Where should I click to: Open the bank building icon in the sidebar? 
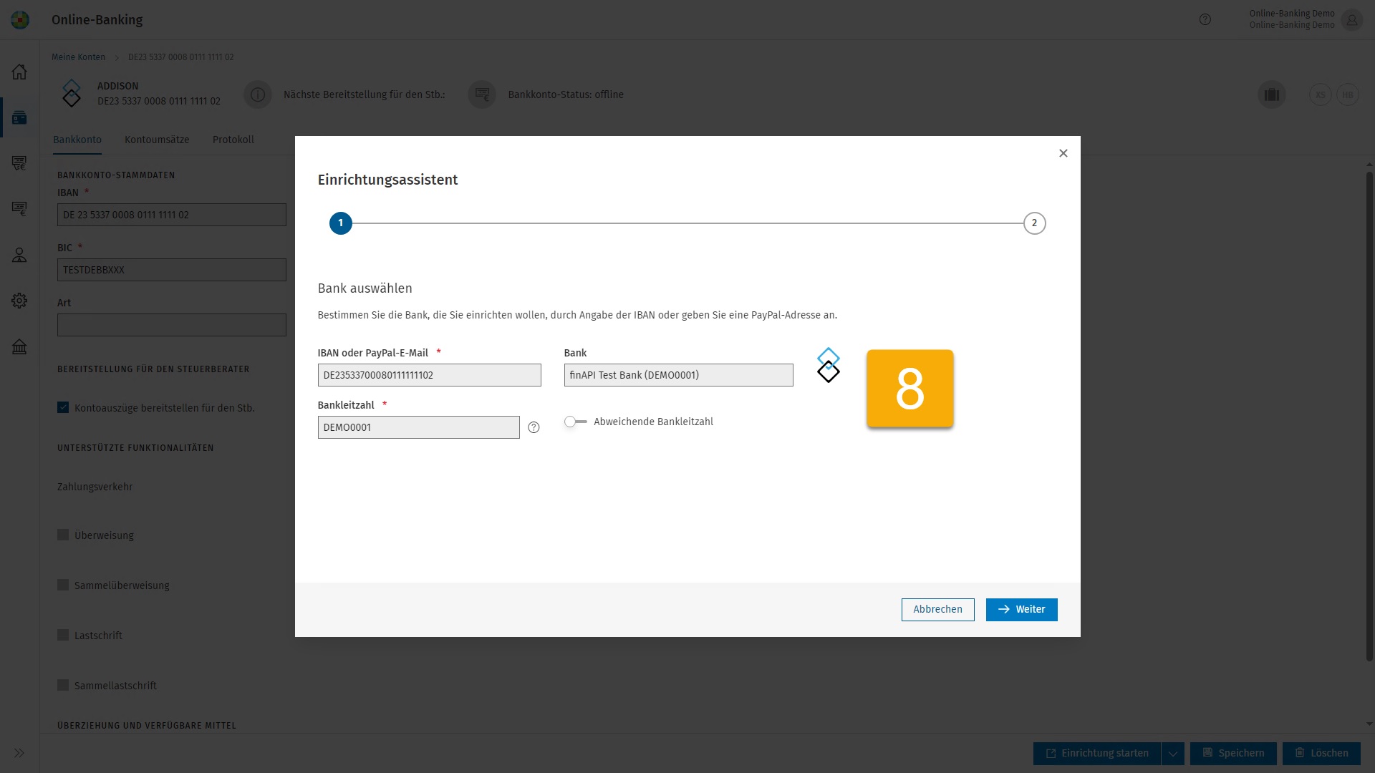[x=19, y=347]
